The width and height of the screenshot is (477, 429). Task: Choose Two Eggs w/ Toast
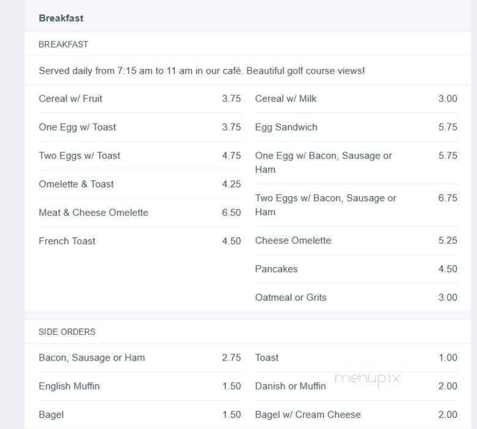click(x=80, y=156)
